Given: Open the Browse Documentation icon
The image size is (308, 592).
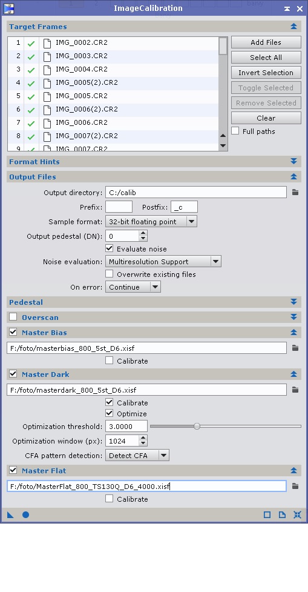Looking at the screenshot, I should click(282, 514).
